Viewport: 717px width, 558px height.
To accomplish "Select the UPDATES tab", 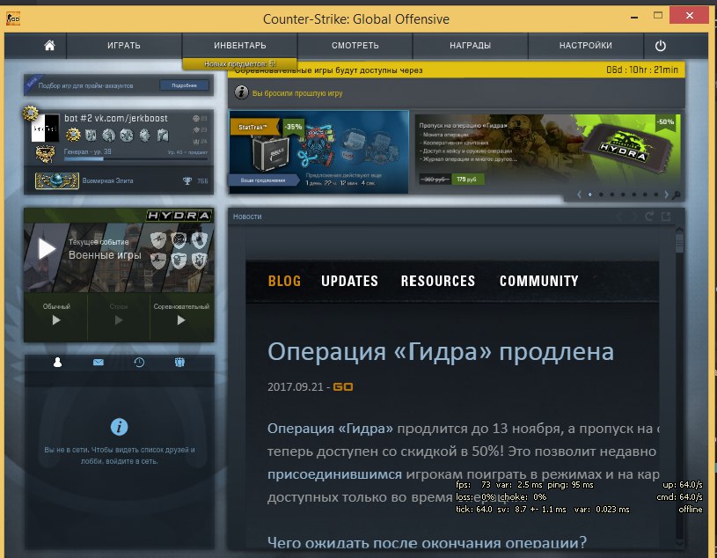I will coord(350,281).
